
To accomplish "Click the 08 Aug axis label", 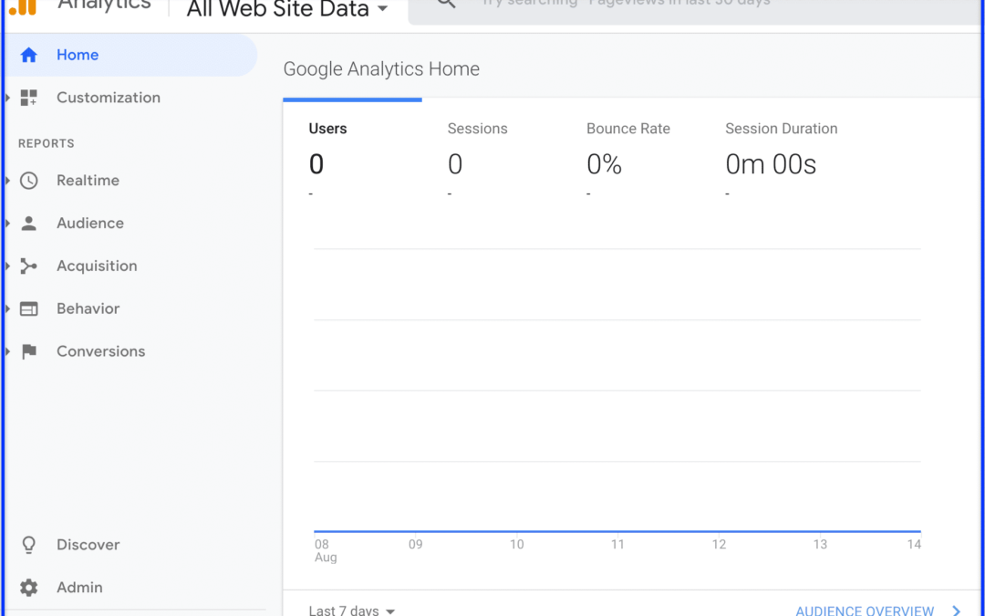I will tap(326, 550).
